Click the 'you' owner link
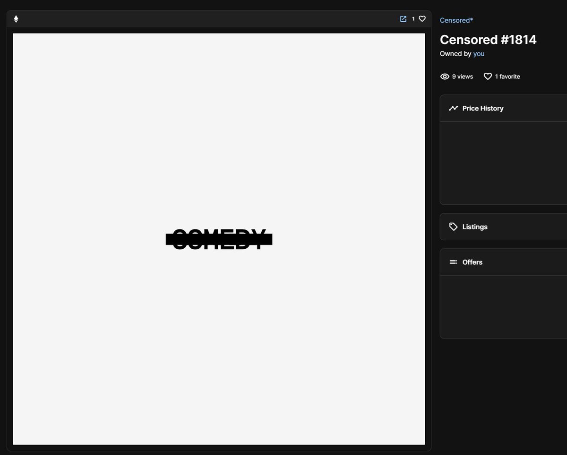The image size is (567, 455). (479, 54)
